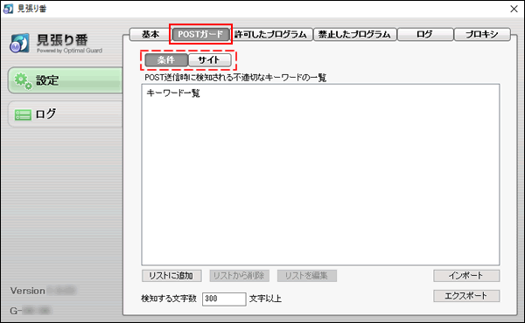The image size is (525, 323).
Task: Open the 基本 tab
Action: [x=150, y=34]
